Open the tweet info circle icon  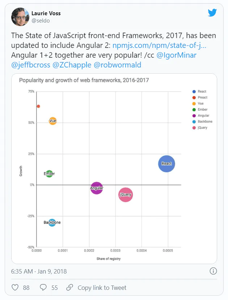(x=213, y=271)
